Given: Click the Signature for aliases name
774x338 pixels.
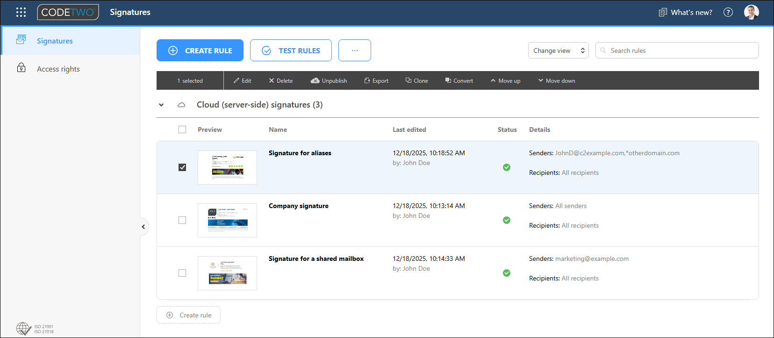Looking at the screenshot, I should click(300, 153).
